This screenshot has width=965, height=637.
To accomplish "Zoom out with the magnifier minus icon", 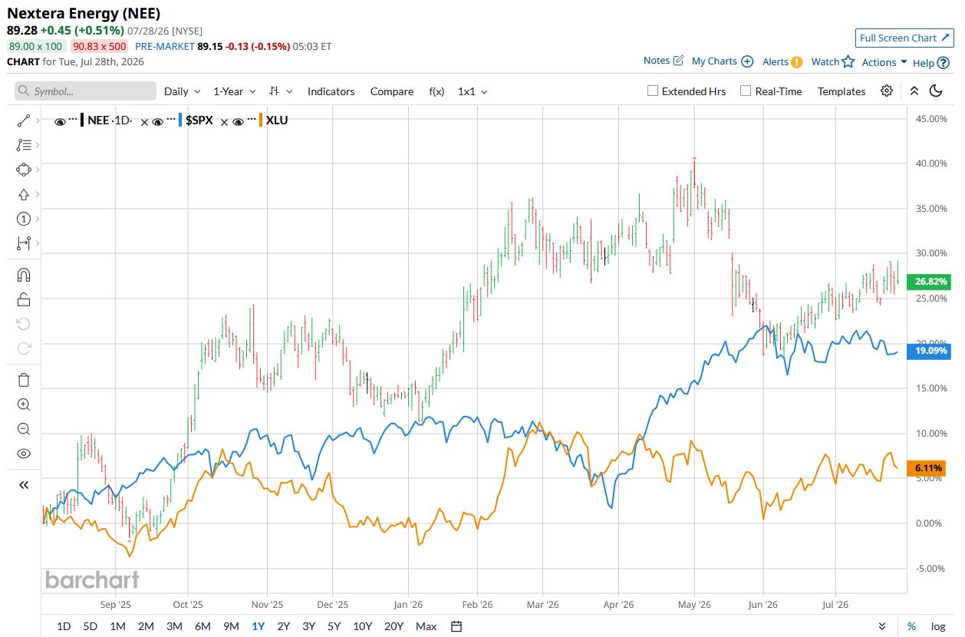I will [24, 429].
